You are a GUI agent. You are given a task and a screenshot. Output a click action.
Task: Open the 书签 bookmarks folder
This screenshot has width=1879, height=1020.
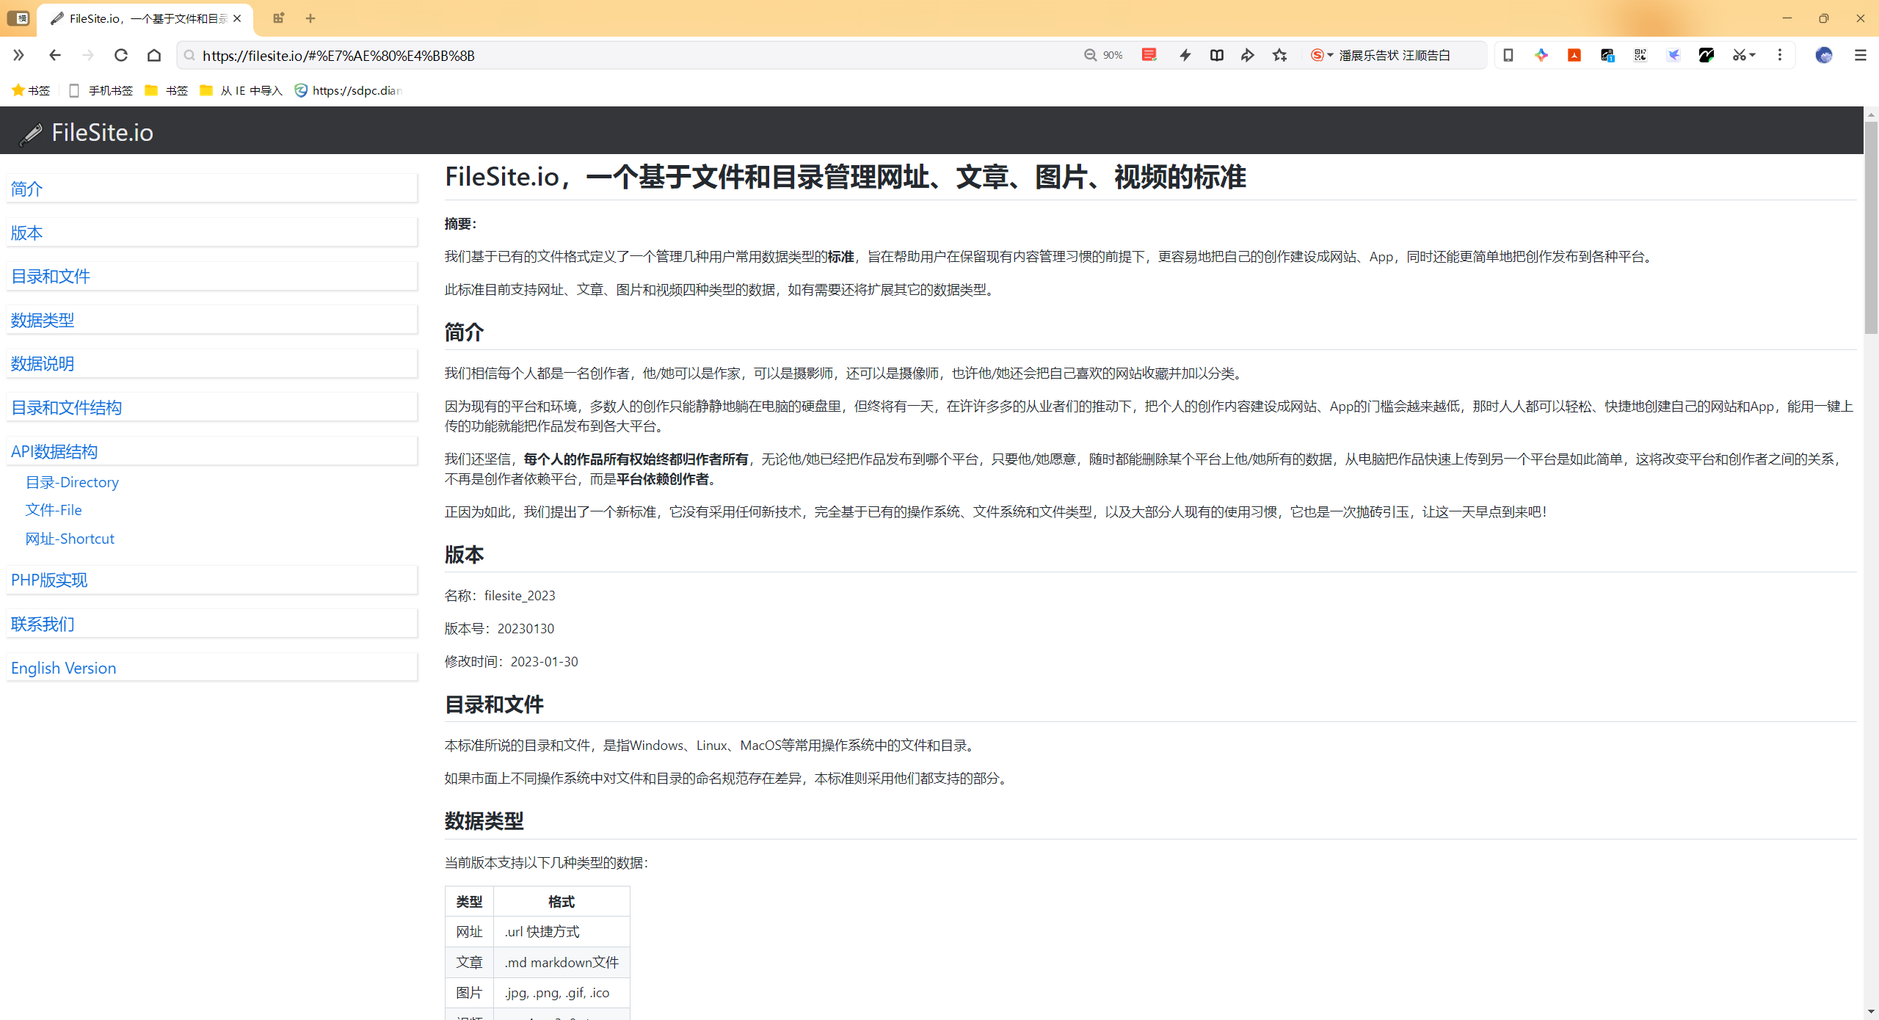coord(167,90)
